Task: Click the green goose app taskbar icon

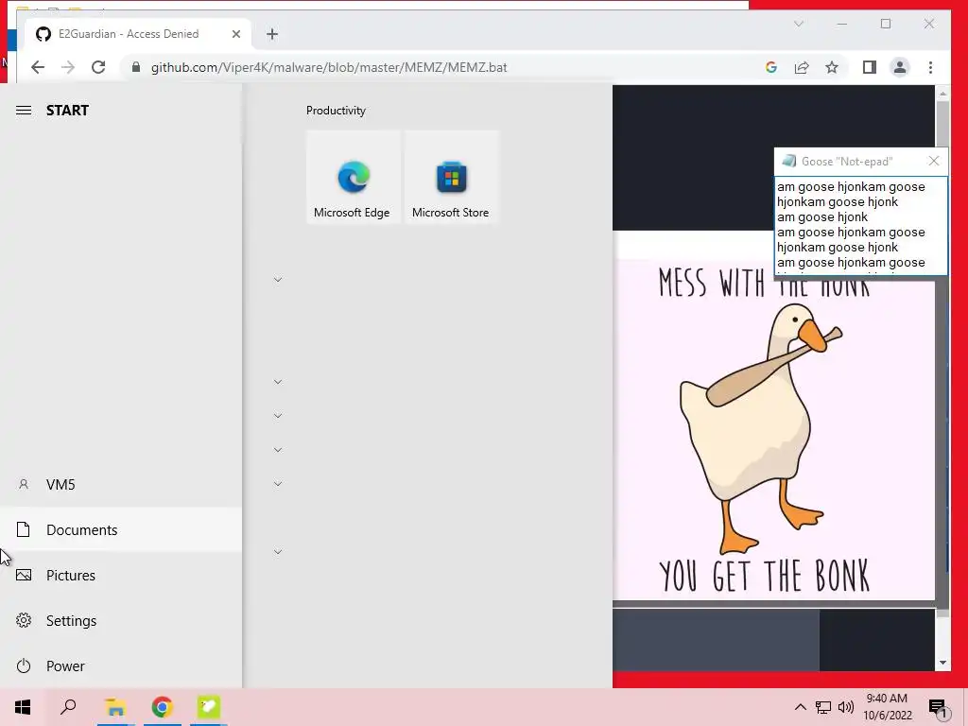Action: coord(209,707)
